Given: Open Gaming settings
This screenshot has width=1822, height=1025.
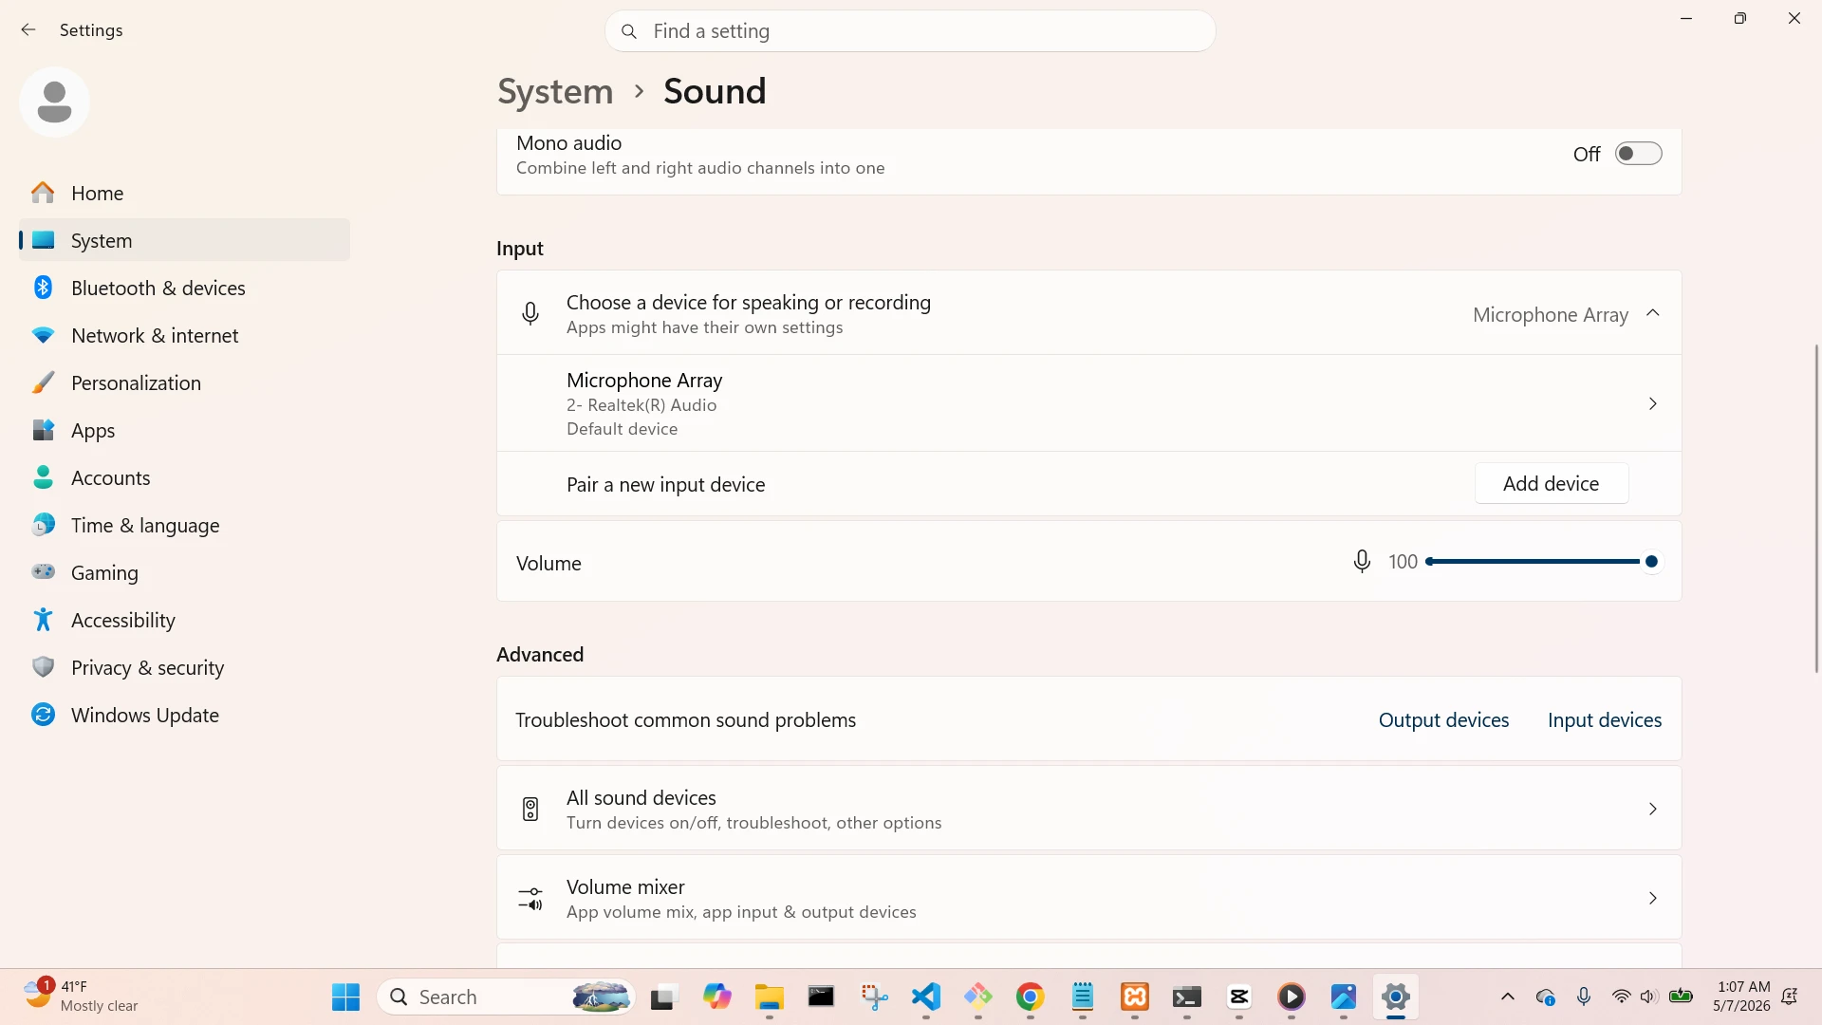Looking at the screenshot, I should (184, 572).
